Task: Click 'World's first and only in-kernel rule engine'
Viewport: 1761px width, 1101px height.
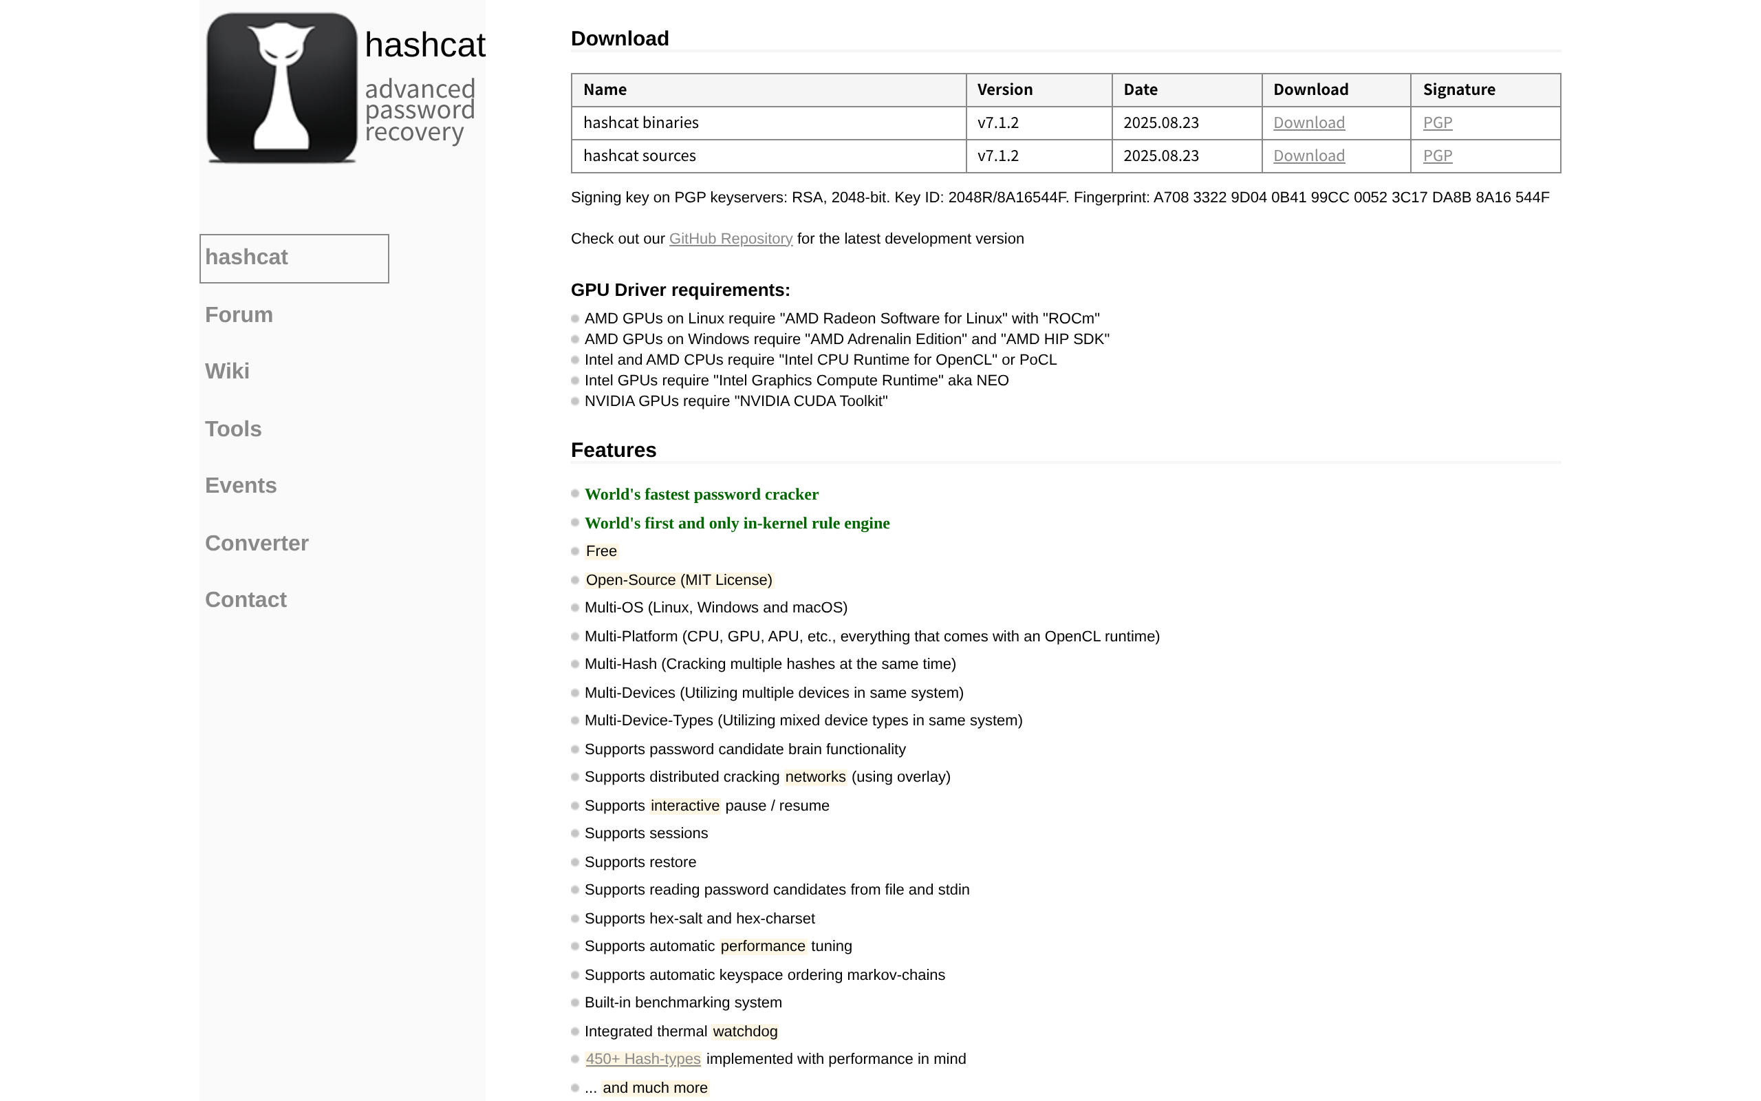Action: point(737,524)
